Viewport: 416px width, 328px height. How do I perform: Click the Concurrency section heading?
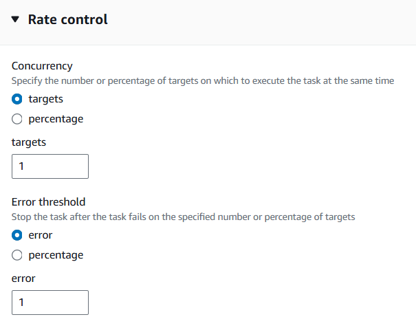(x=42, y=66)
